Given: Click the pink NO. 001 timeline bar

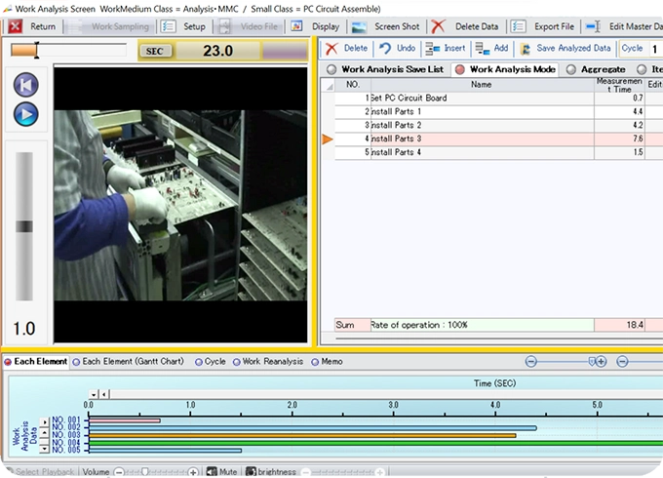Looking at the screenshot, I should 125,420.
